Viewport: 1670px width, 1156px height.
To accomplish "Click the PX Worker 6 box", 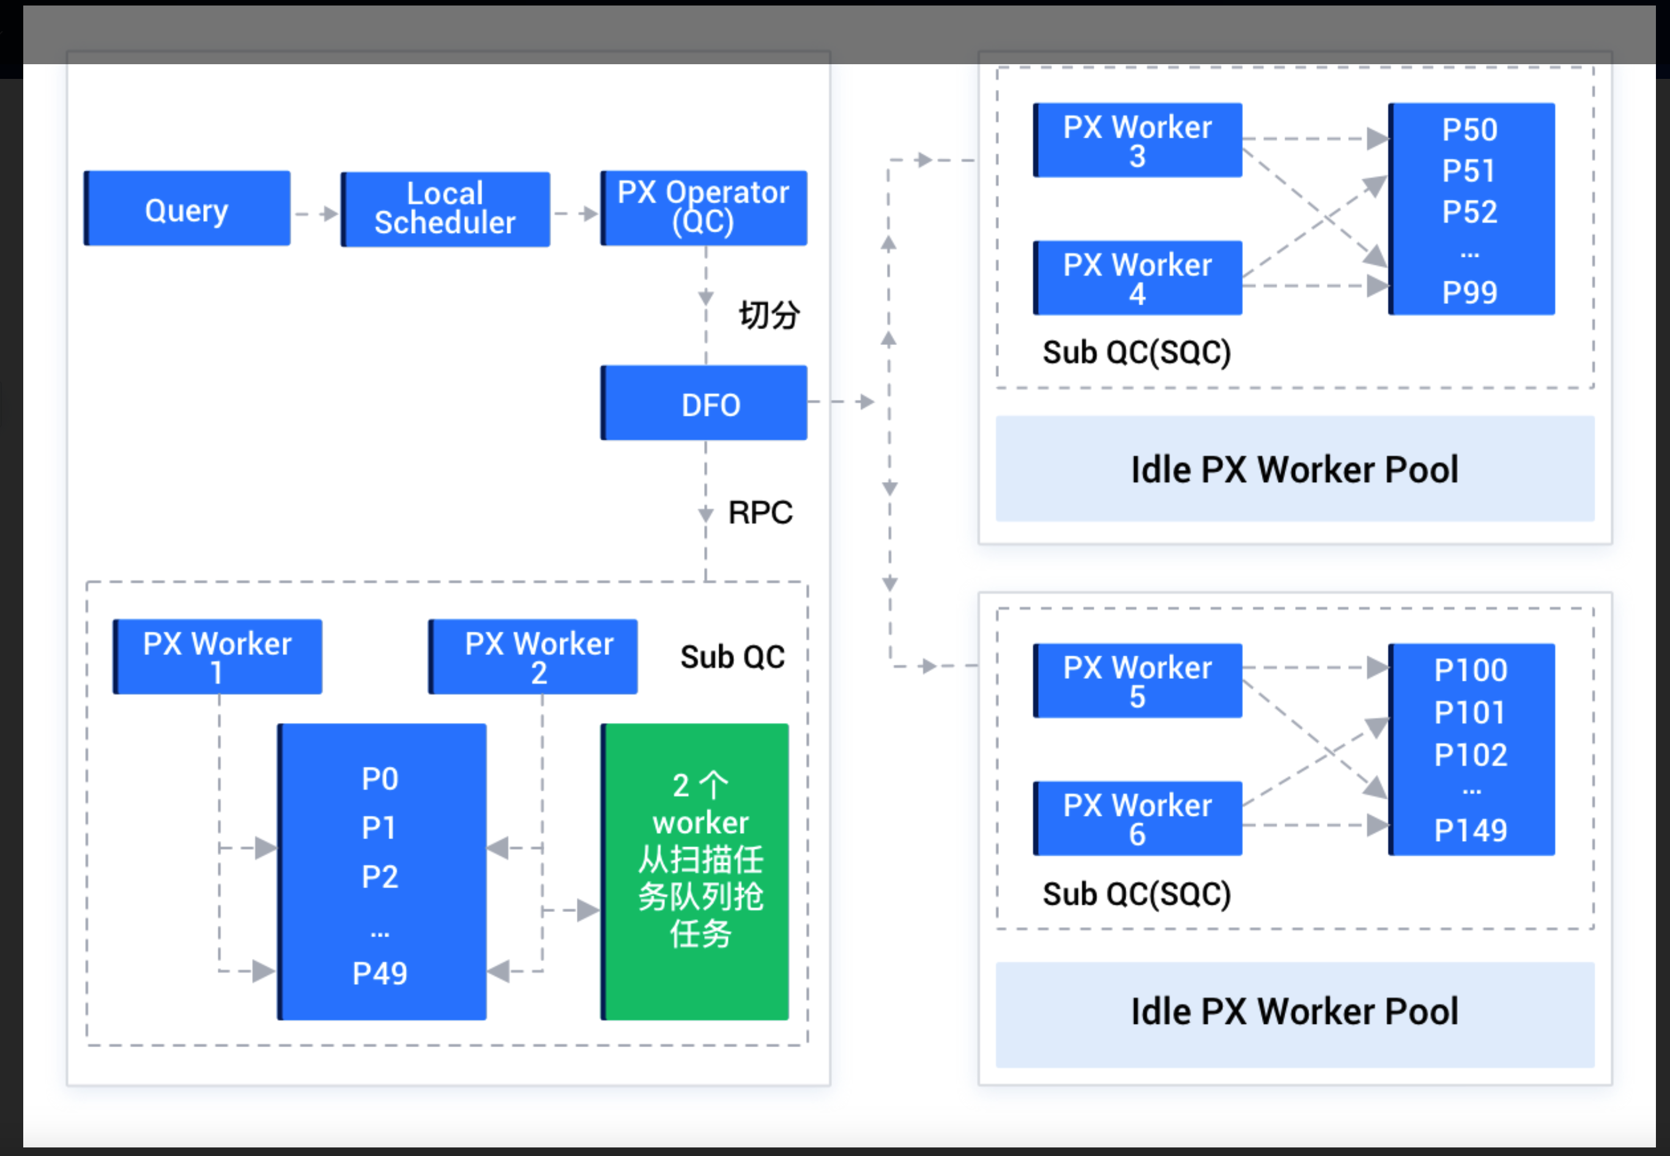I will (1137, 818).
